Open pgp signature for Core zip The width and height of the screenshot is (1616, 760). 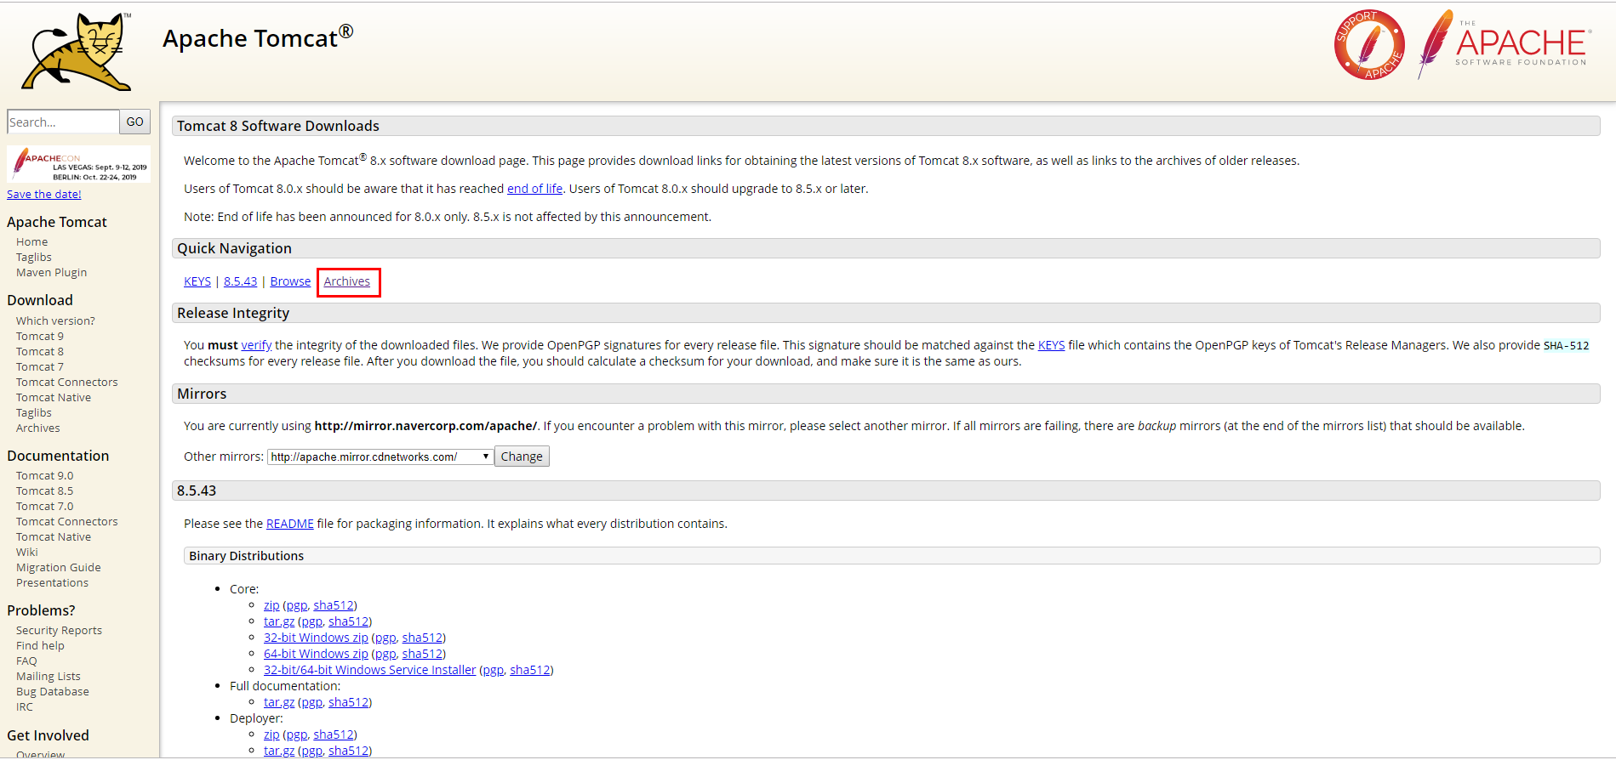297,605
